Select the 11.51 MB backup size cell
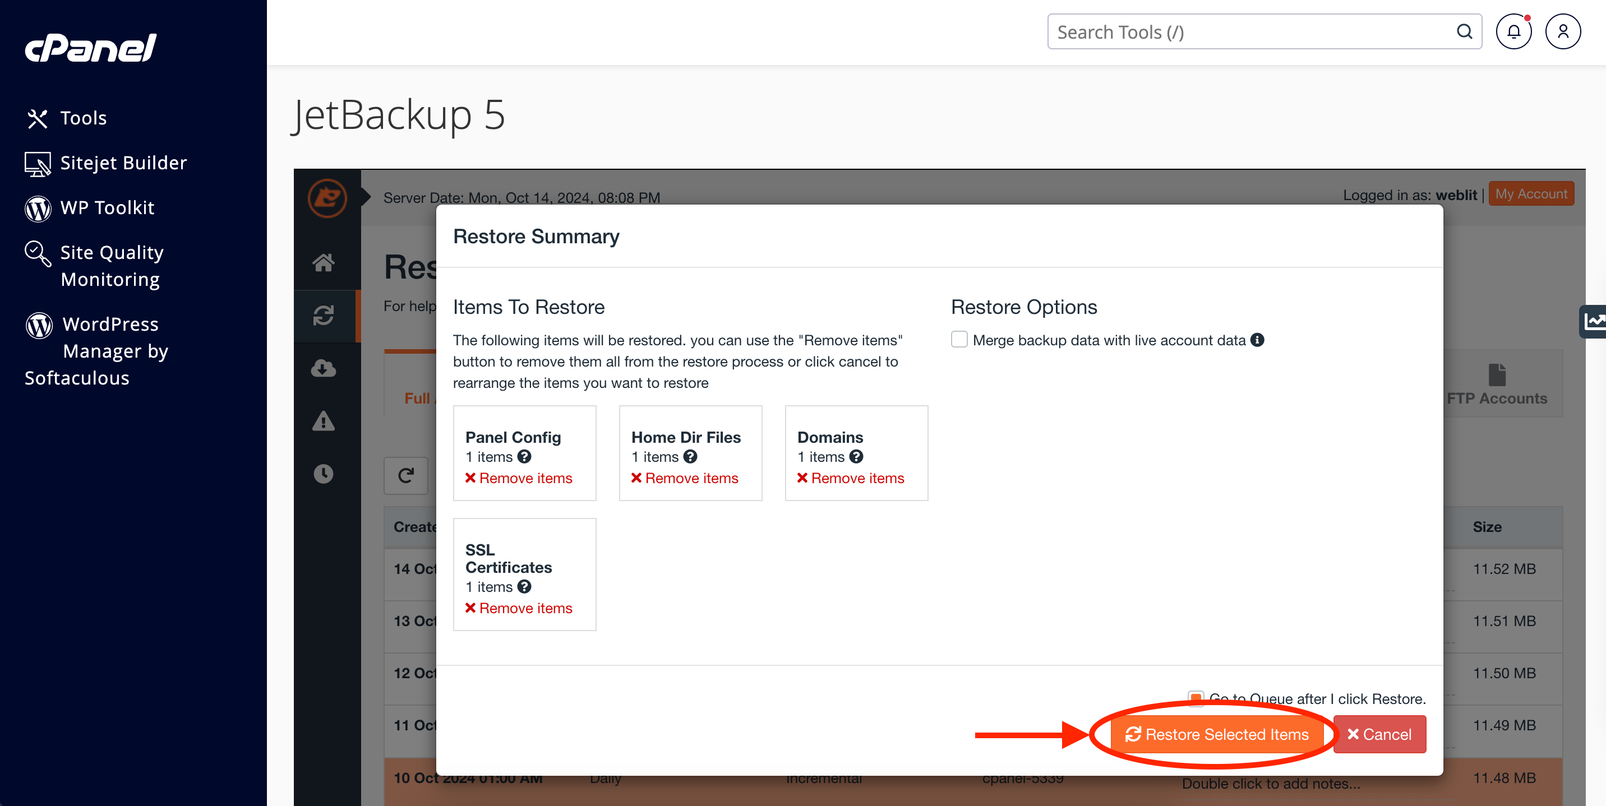The image size is (1606, 806). pos(1505,621)
